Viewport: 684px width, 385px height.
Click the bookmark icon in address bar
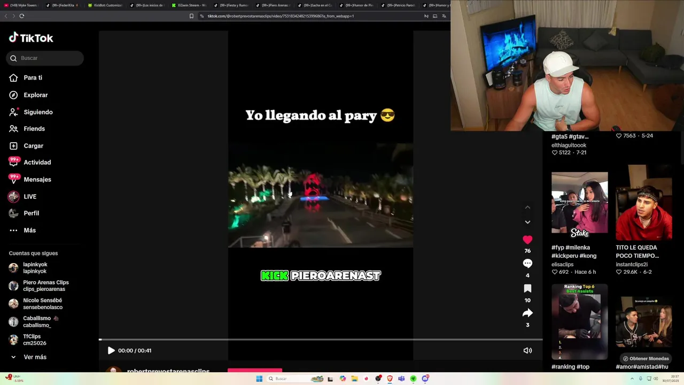coord(191,16)
